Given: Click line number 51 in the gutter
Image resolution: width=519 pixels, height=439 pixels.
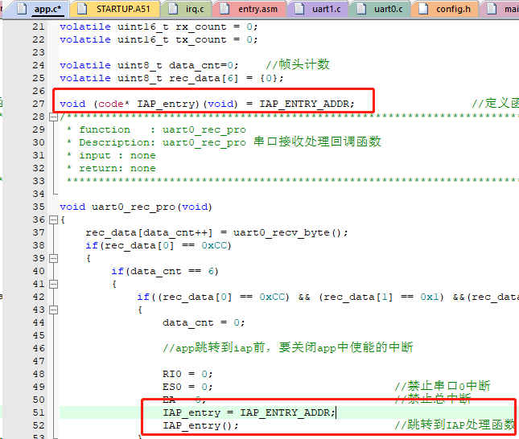Looking at the screenshot, I should click(39, 412).
